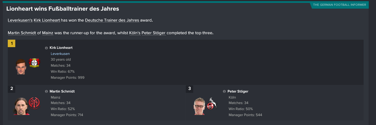Click The German Football Informer source tag
Image resolution: width=376 pixels, height=125 pixels.
[339, 5]
